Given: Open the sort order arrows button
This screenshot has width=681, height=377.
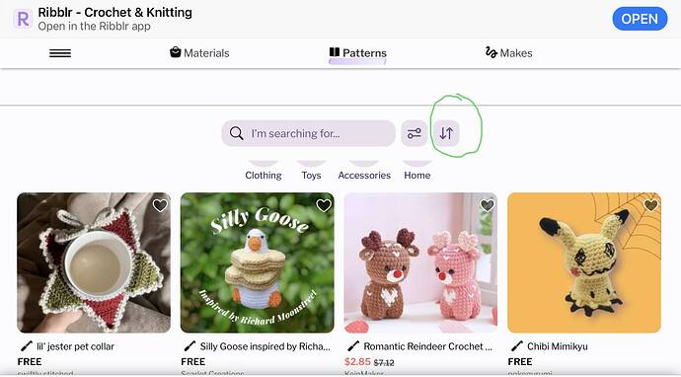Looking at the screenshot, I should tap(446, 133).
